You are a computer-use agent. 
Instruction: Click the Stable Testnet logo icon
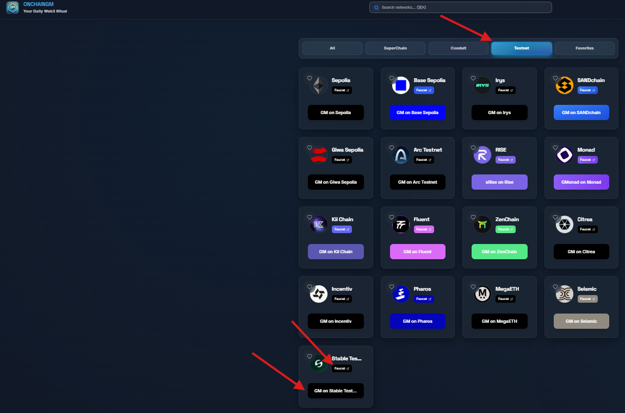click(x=319, y=364)
